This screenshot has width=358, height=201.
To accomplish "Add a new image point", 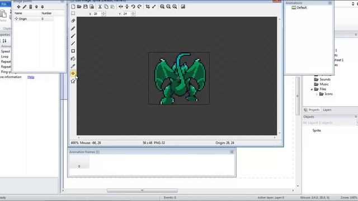I will [18, 7].
